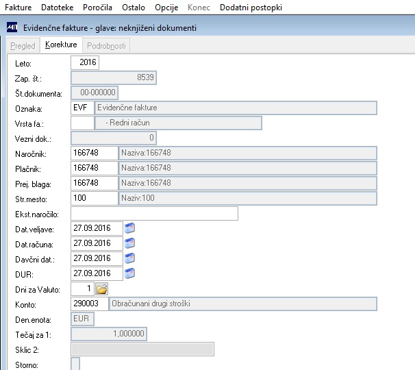Select the Korekture tab

(61, 45)
